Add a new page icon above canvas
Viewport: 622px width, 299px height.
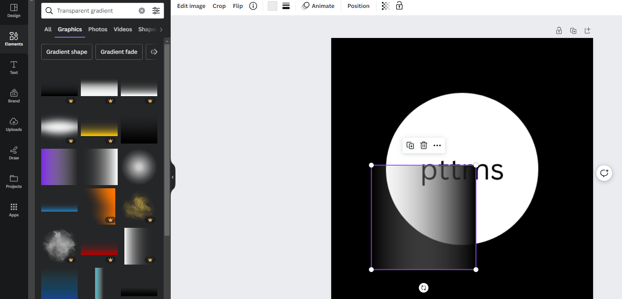click(x=588, y=30)
